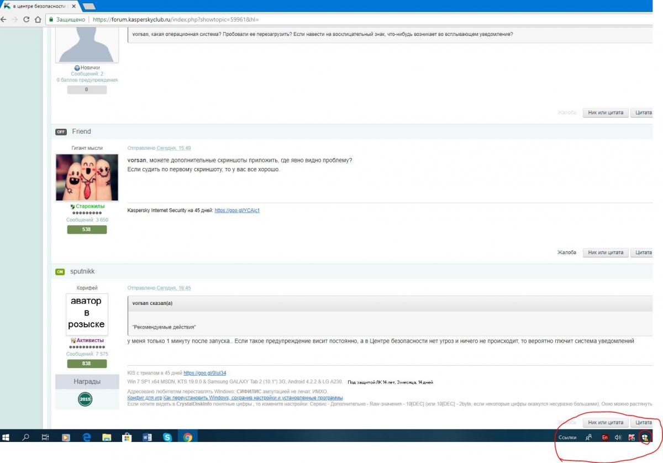Click the 'Награды' panel header
This screenshot has width=663, height=463.
click(x=87, y=382)
